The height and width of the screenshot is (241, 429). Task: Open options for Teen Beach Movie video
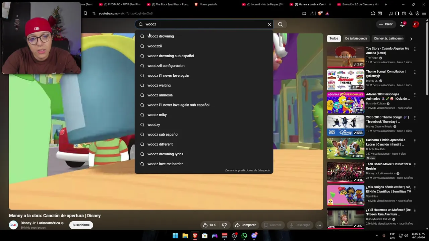coord(415,165)
